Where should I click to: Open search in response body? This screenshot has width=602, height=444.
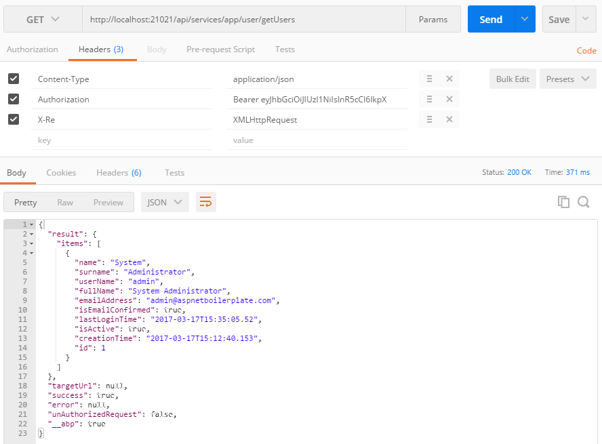tap(584, 202)
